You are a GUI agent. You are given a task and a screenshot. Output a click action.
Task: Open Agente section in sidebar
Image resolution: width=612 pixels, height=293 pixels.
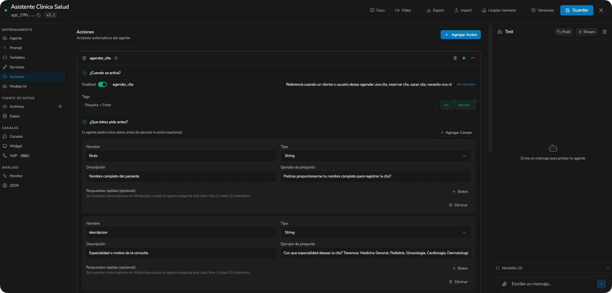33,38
